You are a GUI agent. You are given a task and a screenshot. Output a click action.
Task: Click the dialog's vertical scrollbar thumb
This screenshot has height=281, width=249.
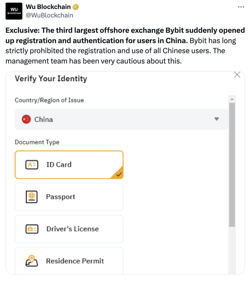coord(232,165)
